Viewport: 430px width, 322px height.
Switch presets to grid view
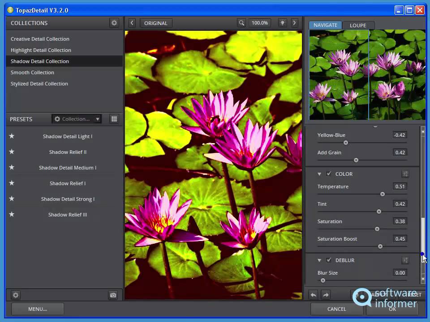[114, 119]
